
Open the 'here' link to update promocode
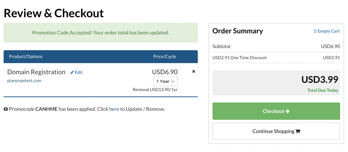(114, 109)
